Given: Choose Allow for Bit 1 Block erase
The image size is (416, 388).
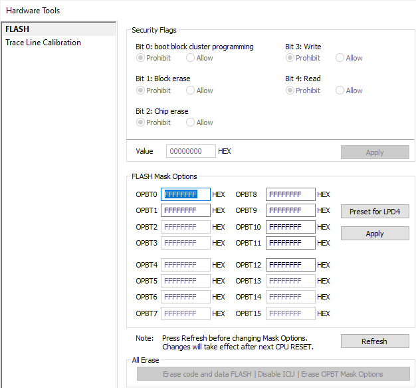Looking at the screenshot, I should point(191,91).
